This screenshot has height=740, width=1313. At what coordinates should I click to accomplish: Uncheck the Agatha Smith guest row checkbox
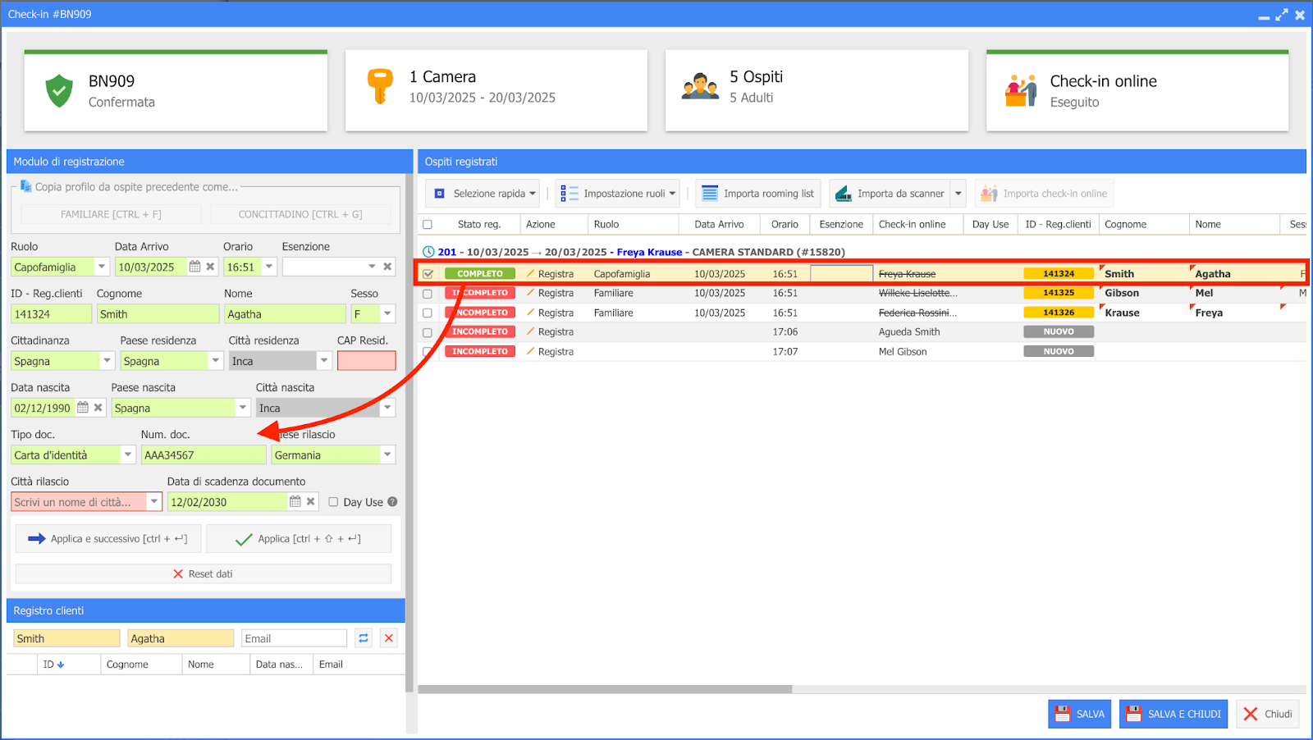coord(428,274)
